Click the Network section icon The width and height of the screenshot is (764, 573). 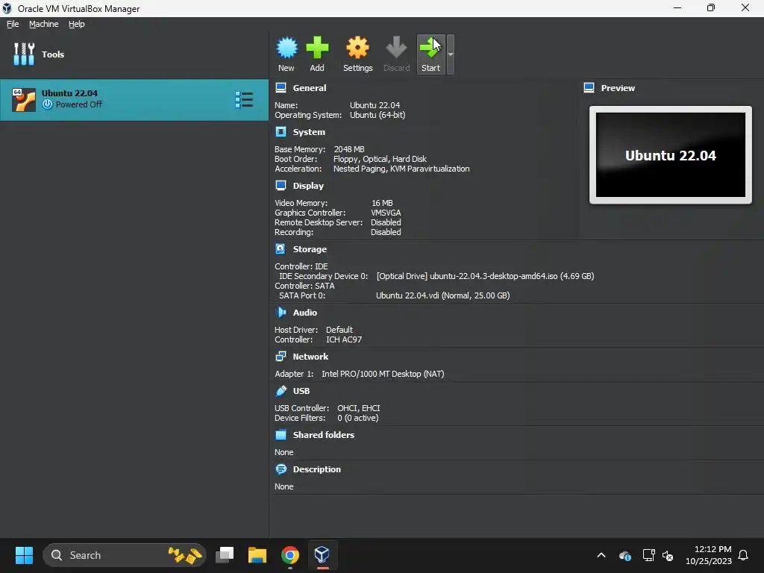(x=281, y=357)
